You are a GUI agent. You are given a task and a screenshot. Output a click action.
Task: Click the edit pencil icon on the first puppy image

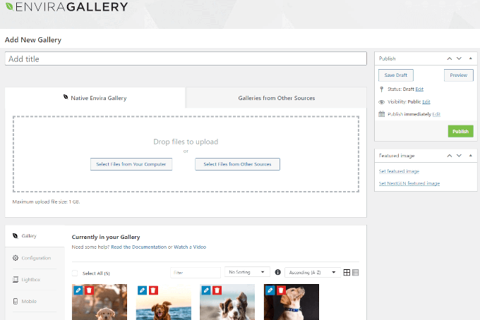coord(78,290)
